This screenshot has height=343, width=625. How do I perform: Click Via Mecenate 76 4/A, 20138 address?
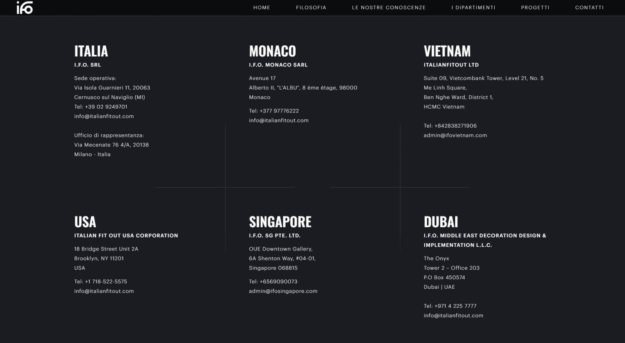111,145
